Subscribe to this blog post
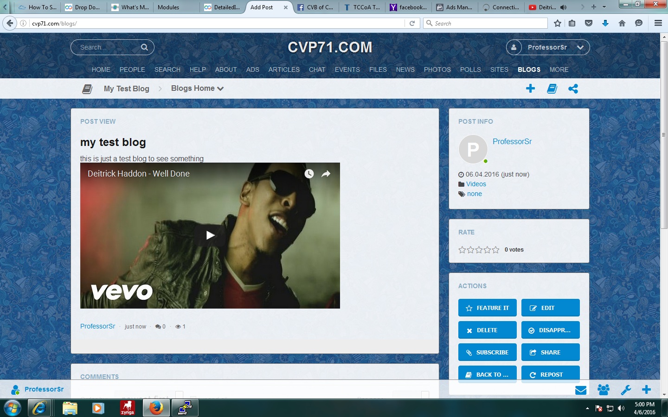Viewport: 668px width, 417px height. pos(487,352)
